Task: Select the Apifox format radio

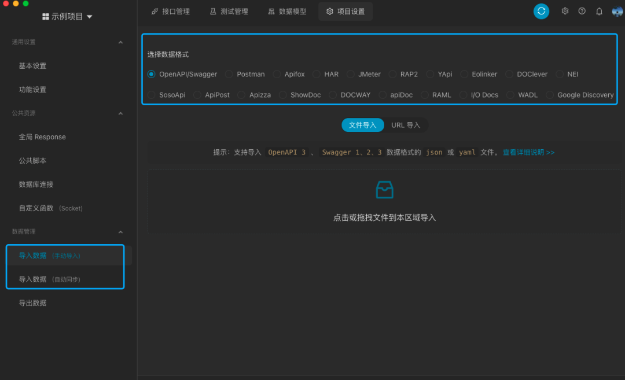Action: [277, 74]
